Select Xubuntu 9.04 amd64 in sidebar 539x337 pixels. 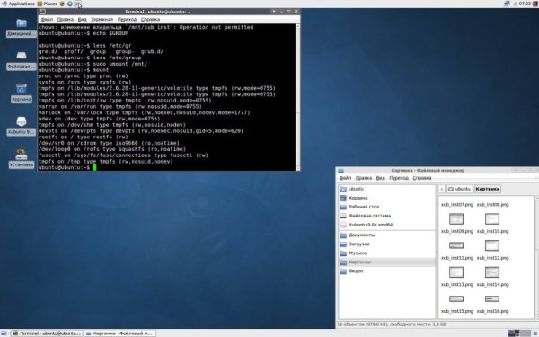(386, 225)
